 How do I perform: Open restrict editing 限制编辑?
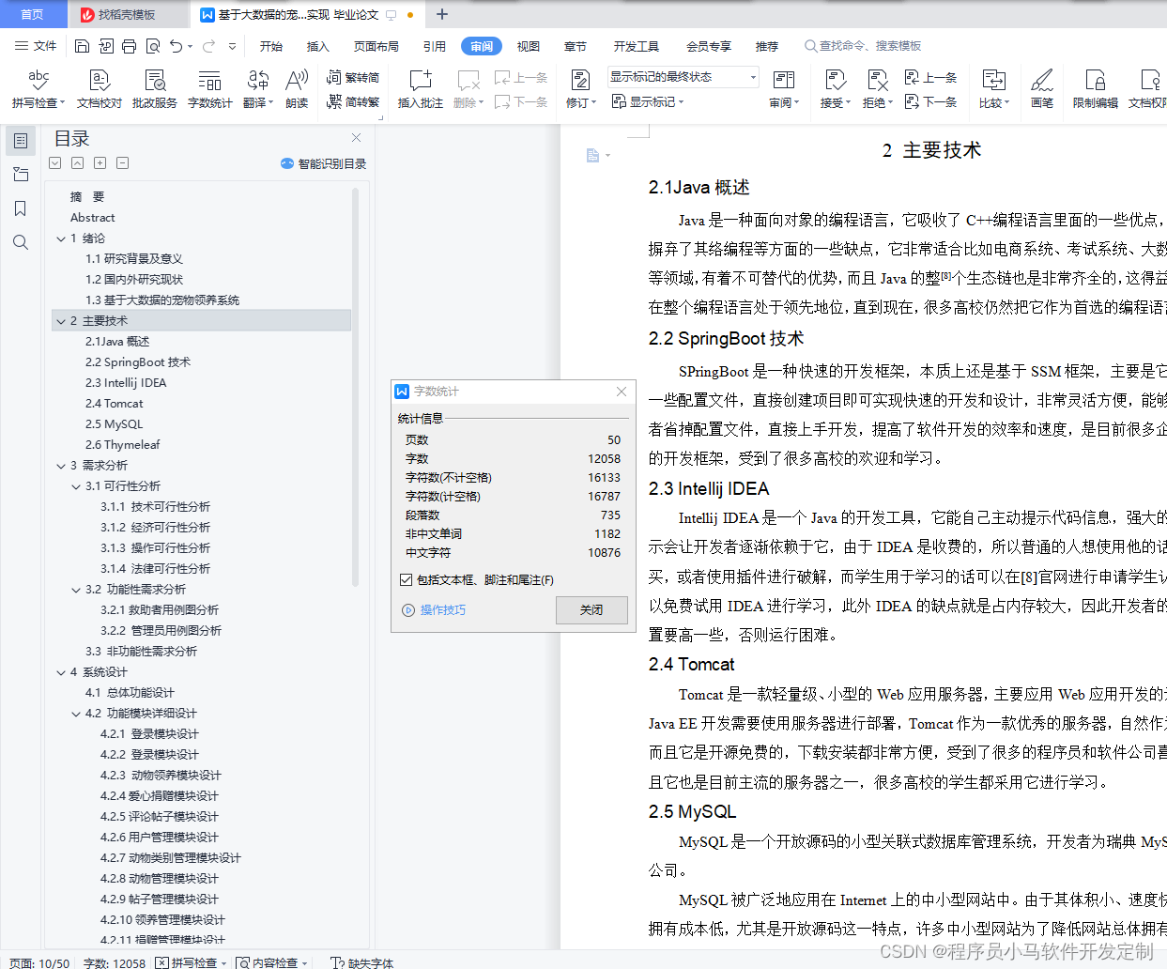coord(1094,89)
